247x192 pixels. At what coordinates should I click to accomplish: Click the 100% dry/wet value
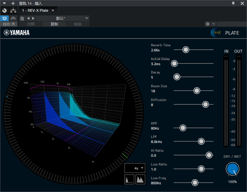(x=232, y=182)
